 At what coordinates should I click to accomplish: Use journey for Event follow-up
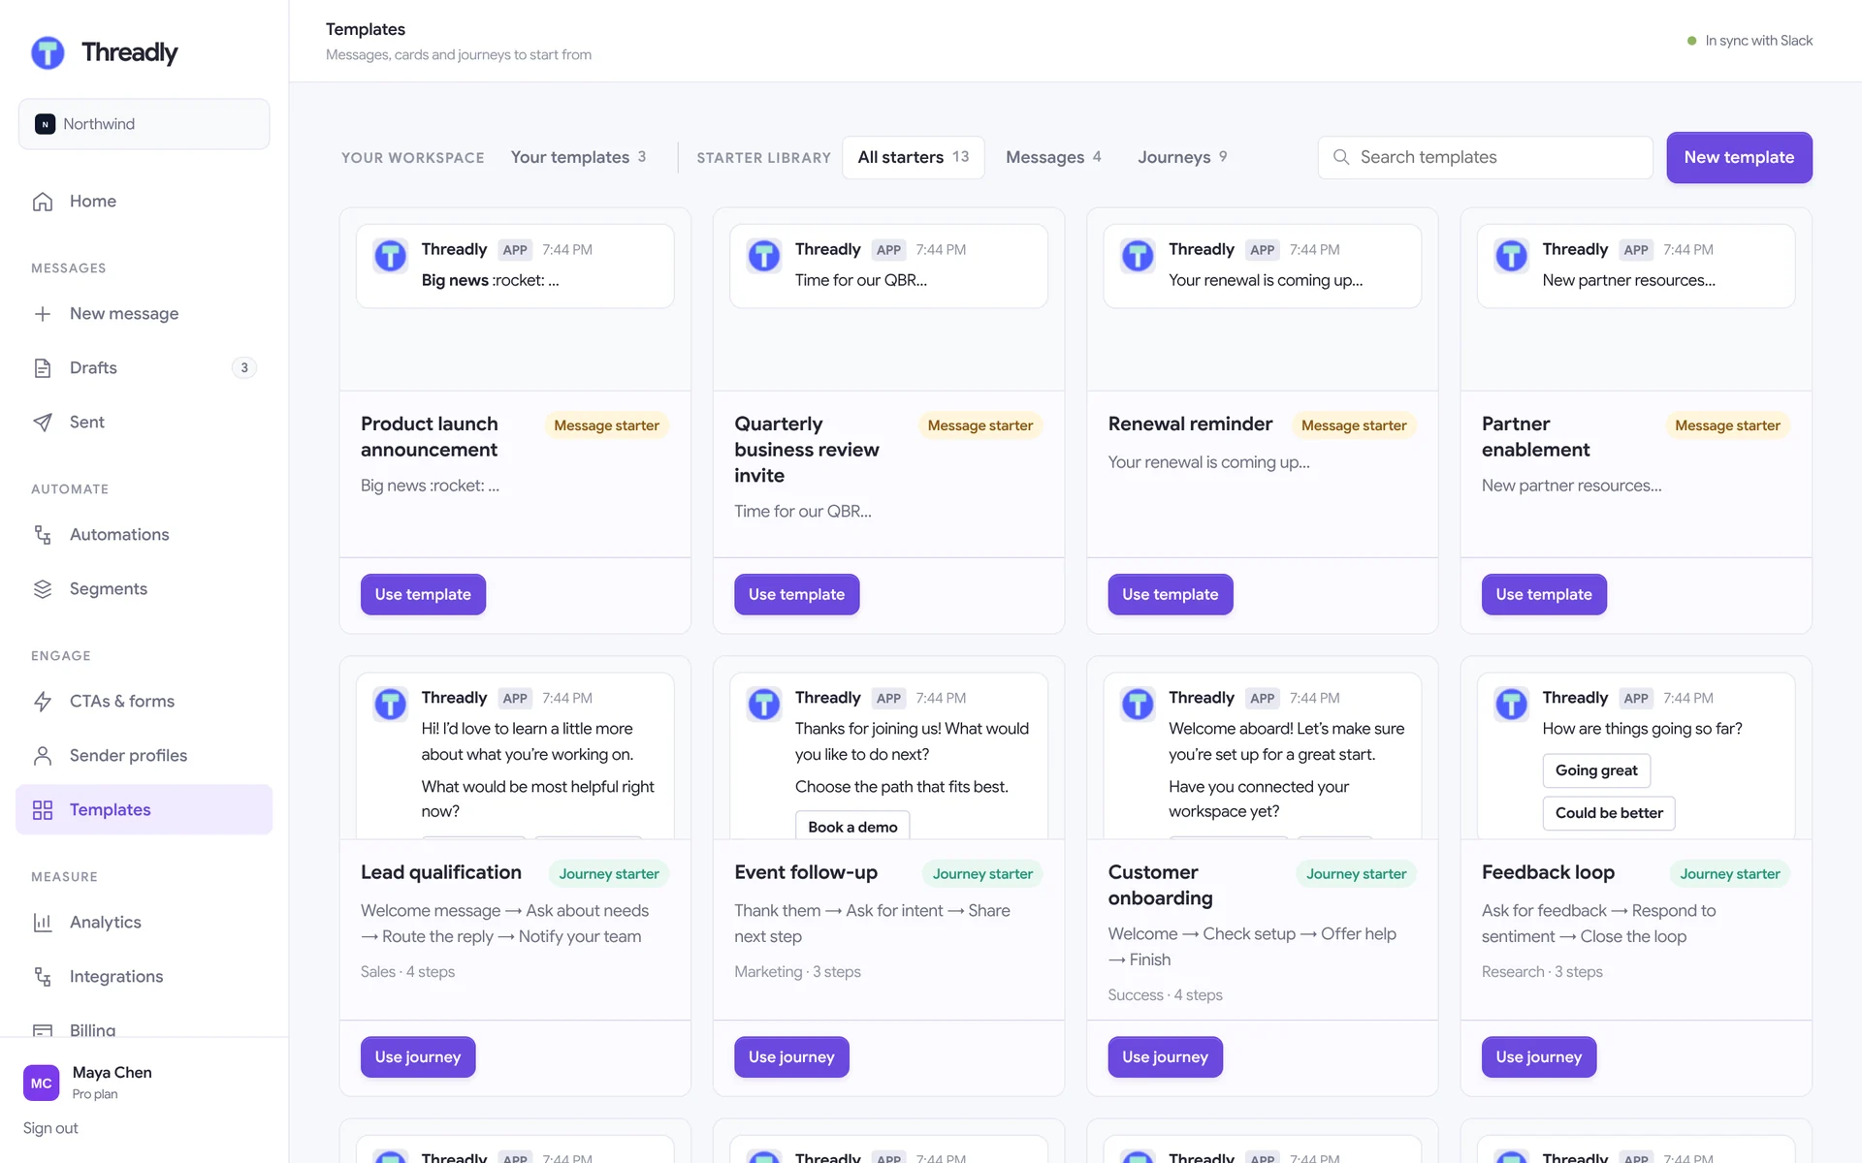791,1056
